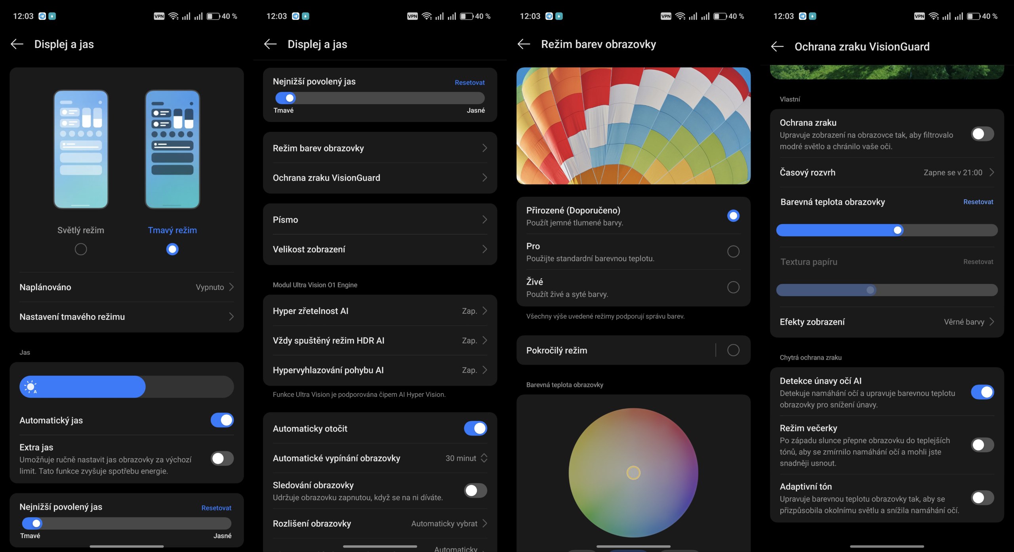1014x552 pixels.
Task: Tap Resetovat for Barevná teplota obrazovky
Action: (x=978, y=202)
